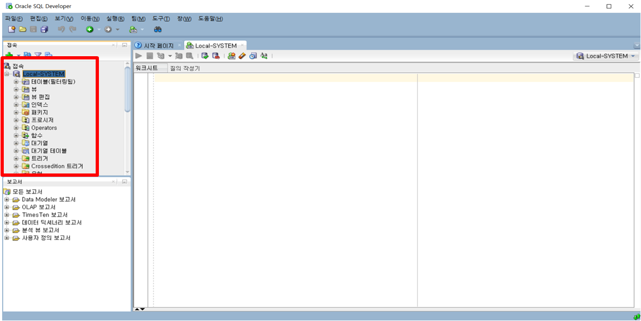Roll back changes with the Rollback icon
641x321 pixels.
click(216, 56)
